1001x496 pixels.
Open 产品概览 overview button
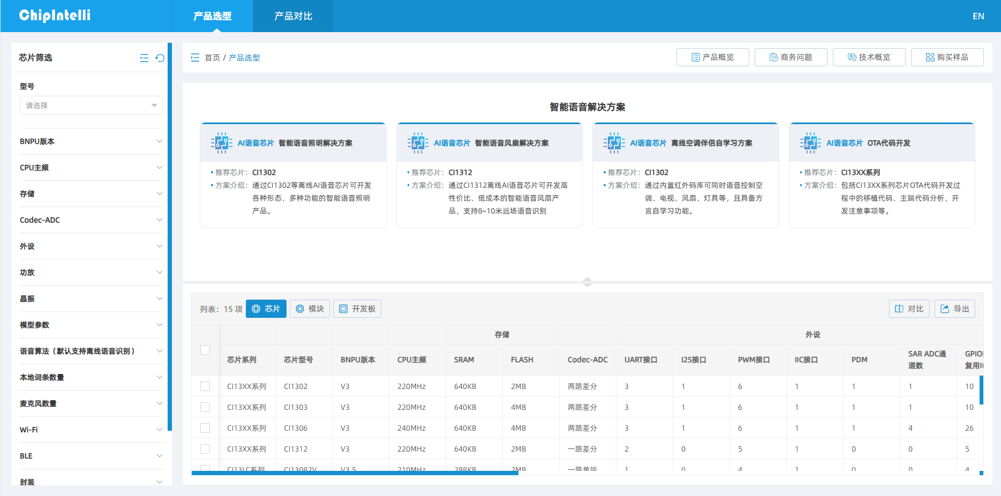tap(712, 57)
